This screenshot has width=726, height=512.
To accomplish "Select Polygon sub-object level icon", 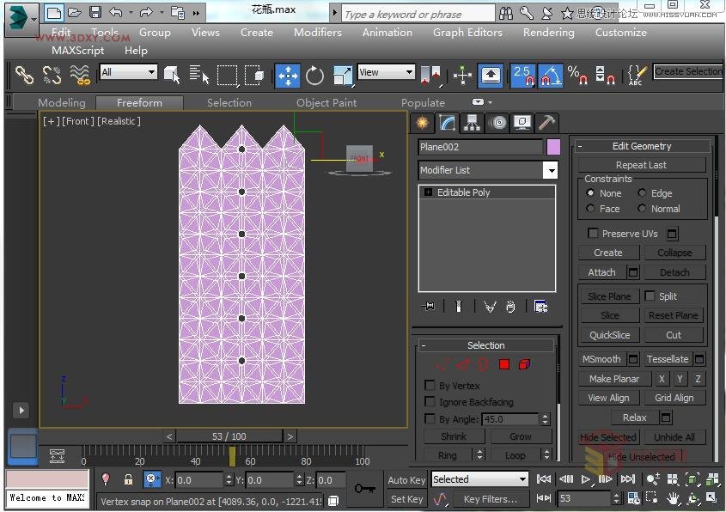I will coord(504,364).
